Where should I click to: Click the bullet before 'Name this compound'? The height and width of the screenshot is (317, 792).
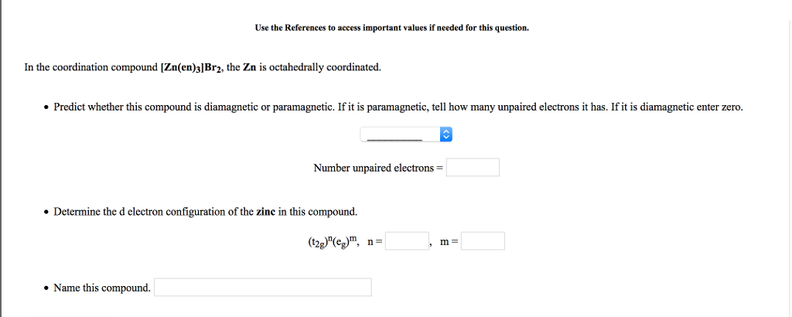click(46, 288)
